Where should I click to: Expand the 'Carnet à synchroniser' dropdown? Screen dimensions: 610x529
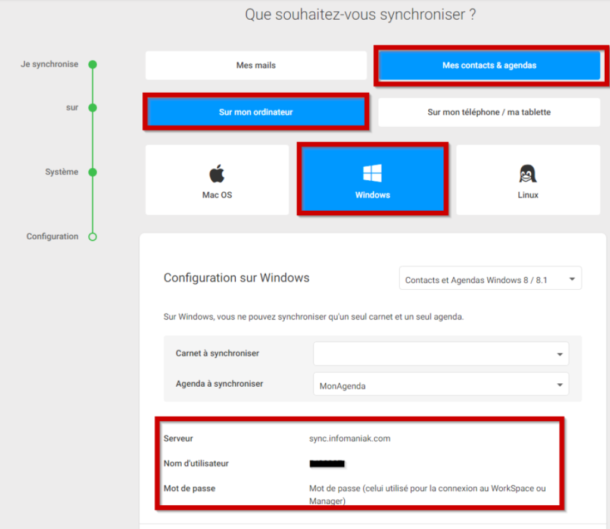(x=441, y=353)
